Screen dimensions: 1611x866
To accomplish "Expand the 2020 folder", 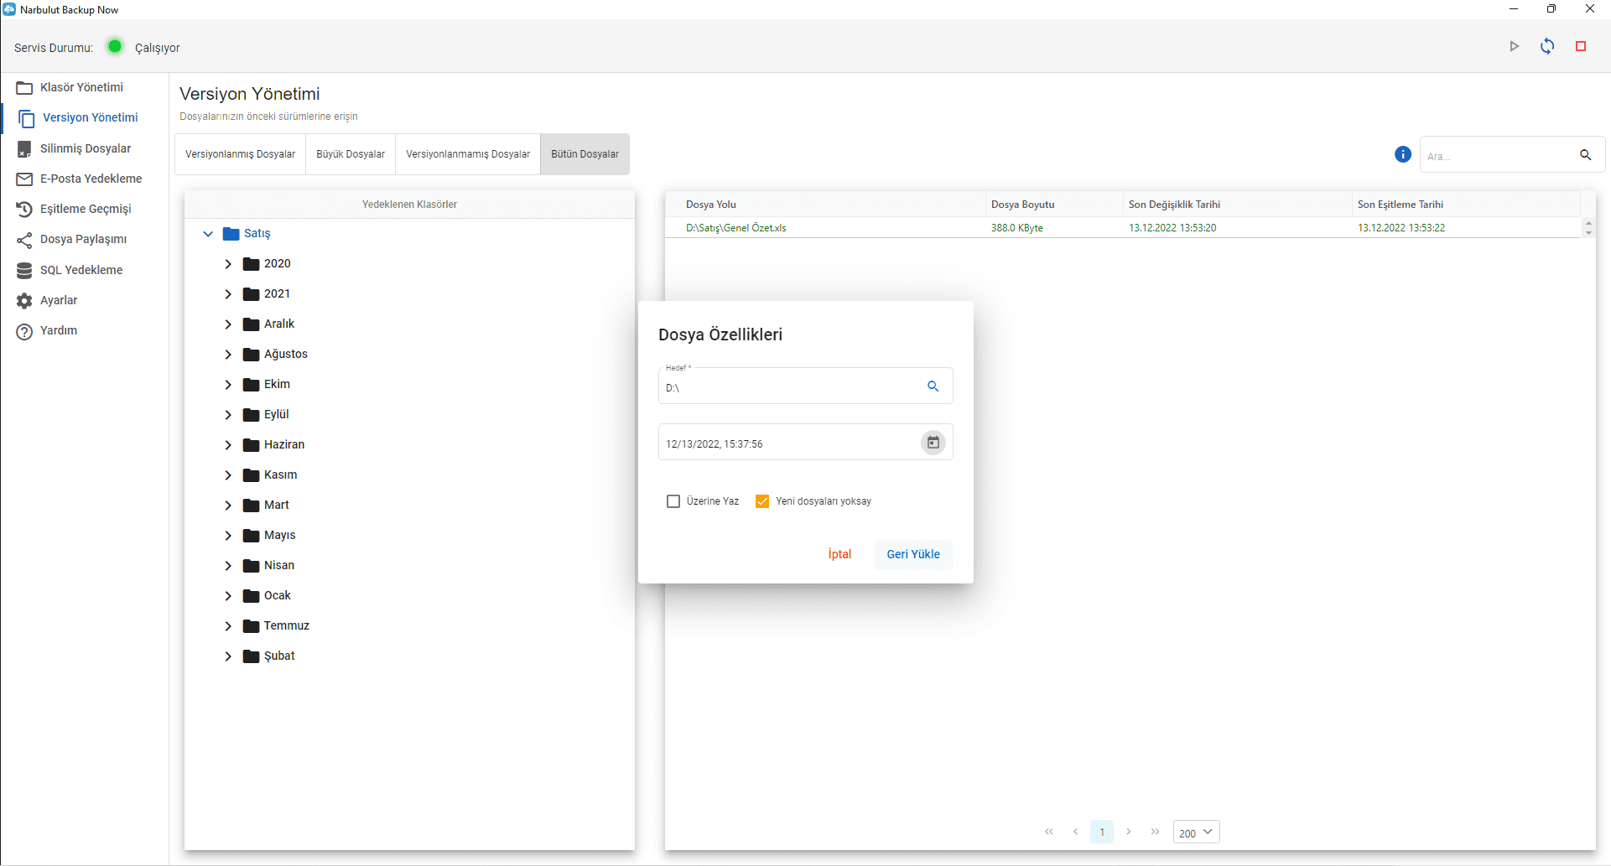I will click(x=228, y=264).
